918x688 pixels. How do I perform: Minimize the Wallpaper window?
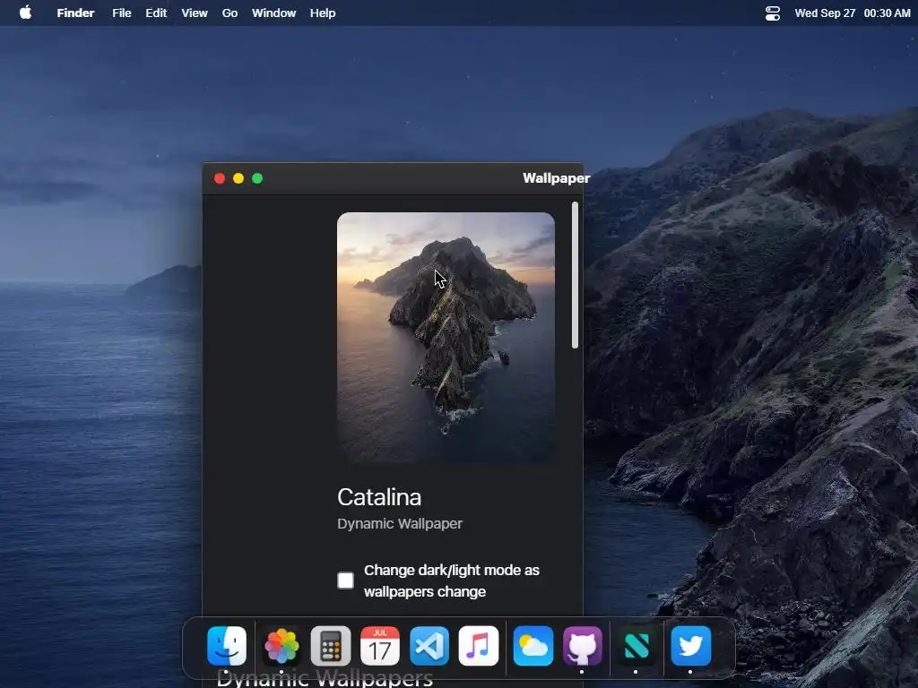tap(238, 178)
